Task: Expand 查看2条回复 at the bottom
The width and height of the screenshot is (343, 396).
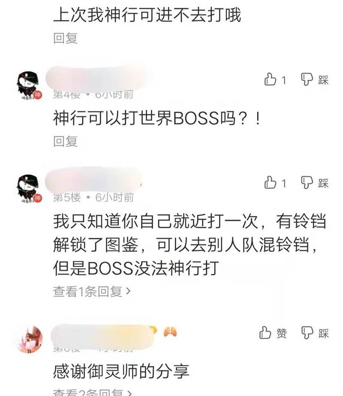Action: [93, 392]
